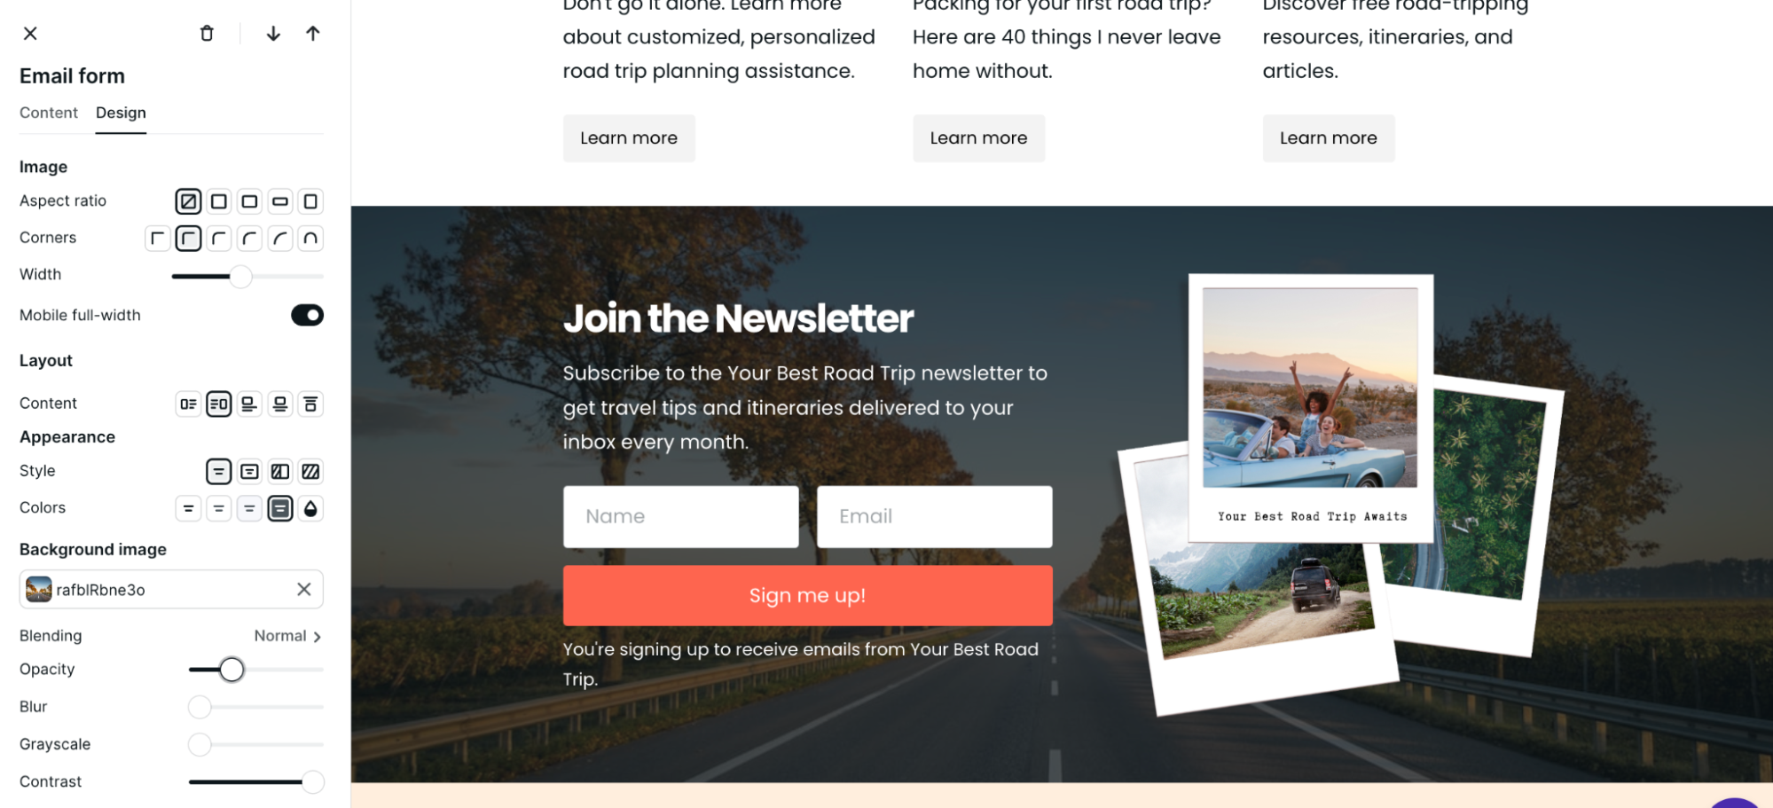Adjust the Opacity slider handle
Screen dimensions: 1773x808
(231, 670)
